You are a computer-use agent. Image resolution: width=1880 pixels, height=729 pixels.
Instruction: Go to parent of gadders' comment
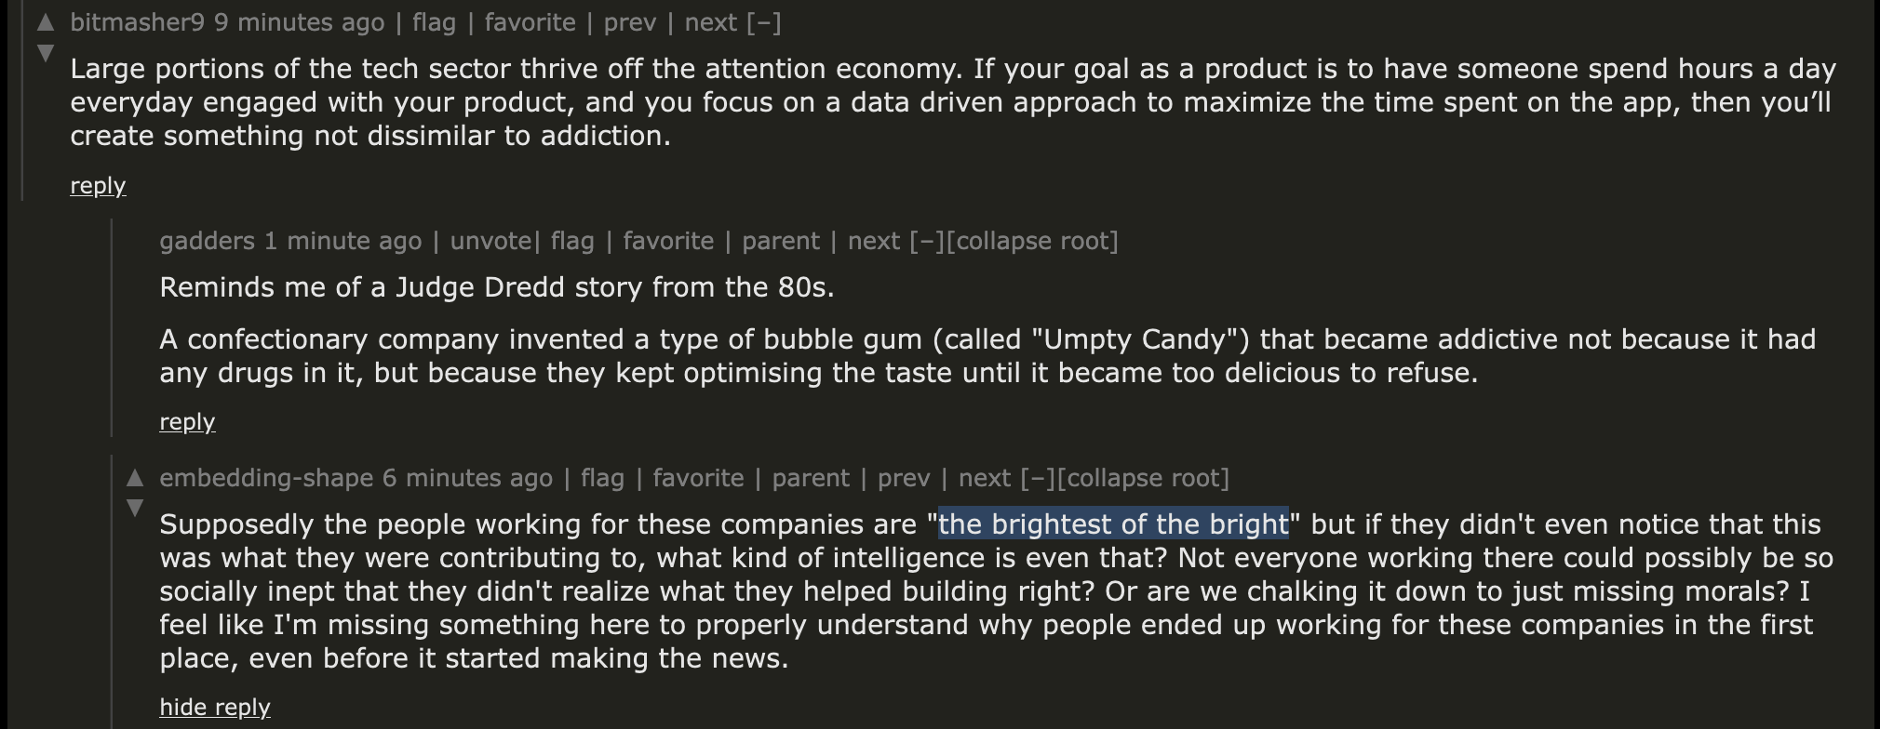tap(782, 240)
